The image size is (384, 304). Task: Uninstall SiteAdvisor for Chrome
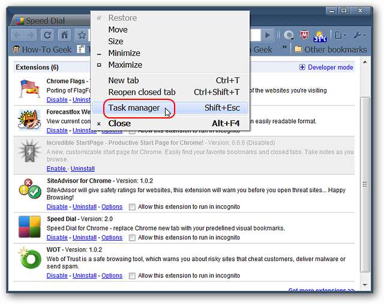point(85,206)
